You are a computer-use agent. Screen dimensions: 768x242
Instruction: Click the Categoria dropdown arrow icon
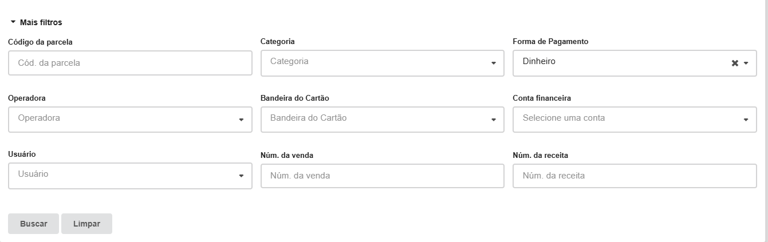[x=493, y=63]
